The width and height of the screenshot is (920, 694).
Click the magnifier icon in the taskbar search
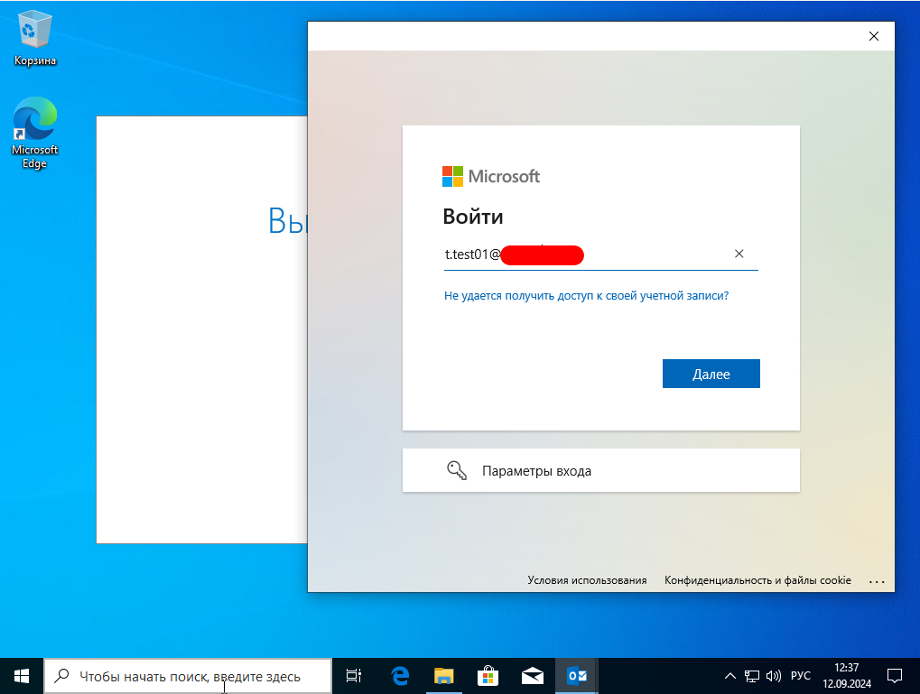61,676
